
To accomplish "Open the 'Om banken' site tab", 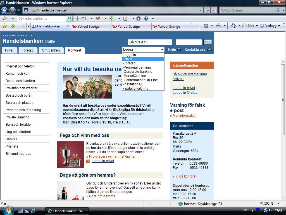I will coord(51,50).
